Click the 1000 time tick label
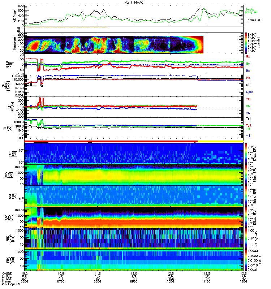Image resolution: width=271 pixels, height=289 pixels. [170, 281]
